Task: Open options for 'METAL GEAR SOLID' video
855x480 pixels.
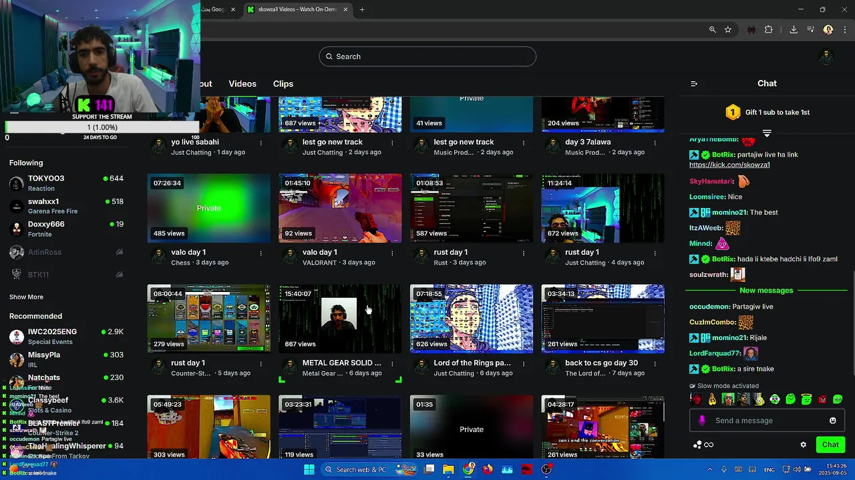Action: tap(392, 364)
